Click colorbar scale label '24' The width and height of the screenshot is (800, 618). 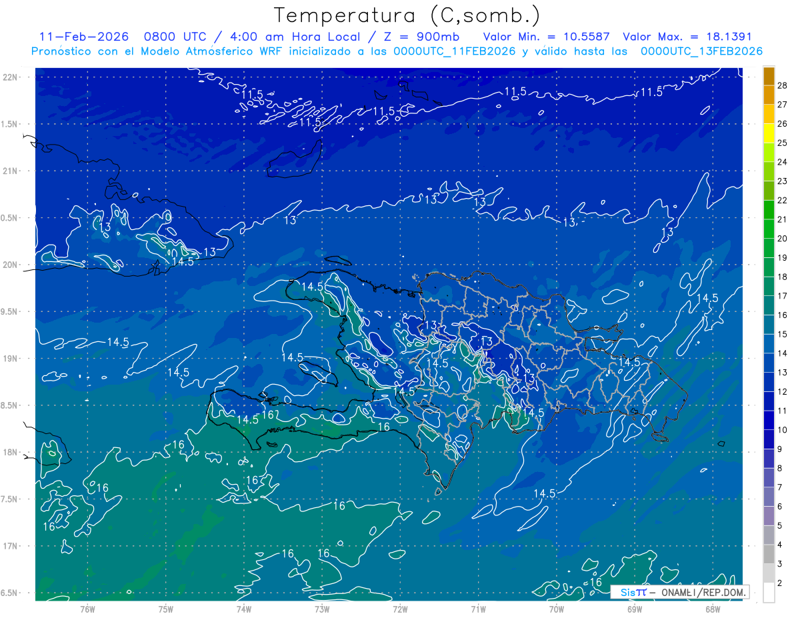click(783, 162)
